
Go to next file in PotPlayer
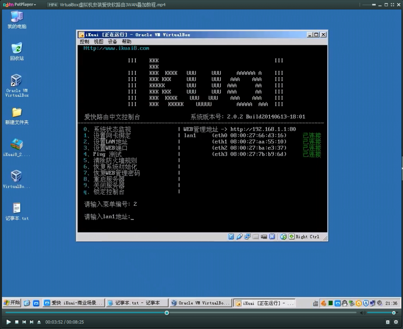[x=31, y=322]
